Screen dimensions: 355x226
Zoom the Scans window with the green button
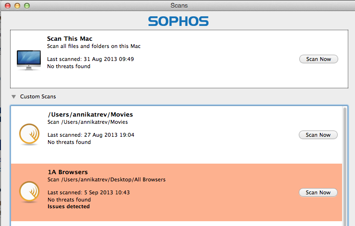point(26,5)
